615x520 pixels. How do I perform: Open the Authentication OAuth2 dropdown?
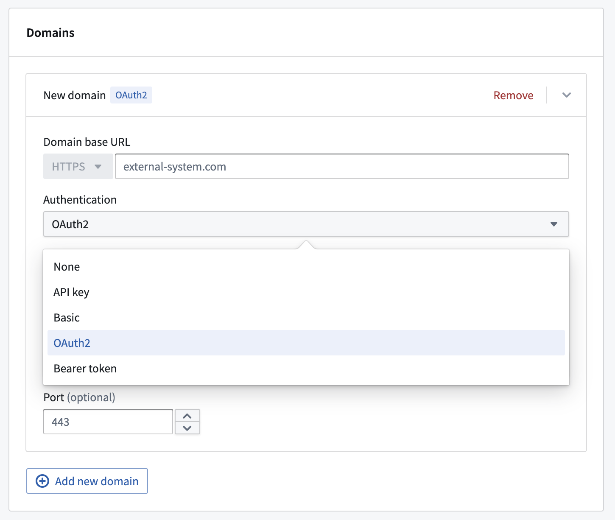(306, 224)
